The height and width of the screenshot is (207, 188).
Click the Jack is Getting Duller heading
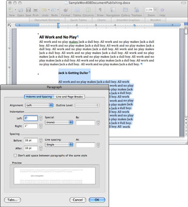click(x=73, y=73)
